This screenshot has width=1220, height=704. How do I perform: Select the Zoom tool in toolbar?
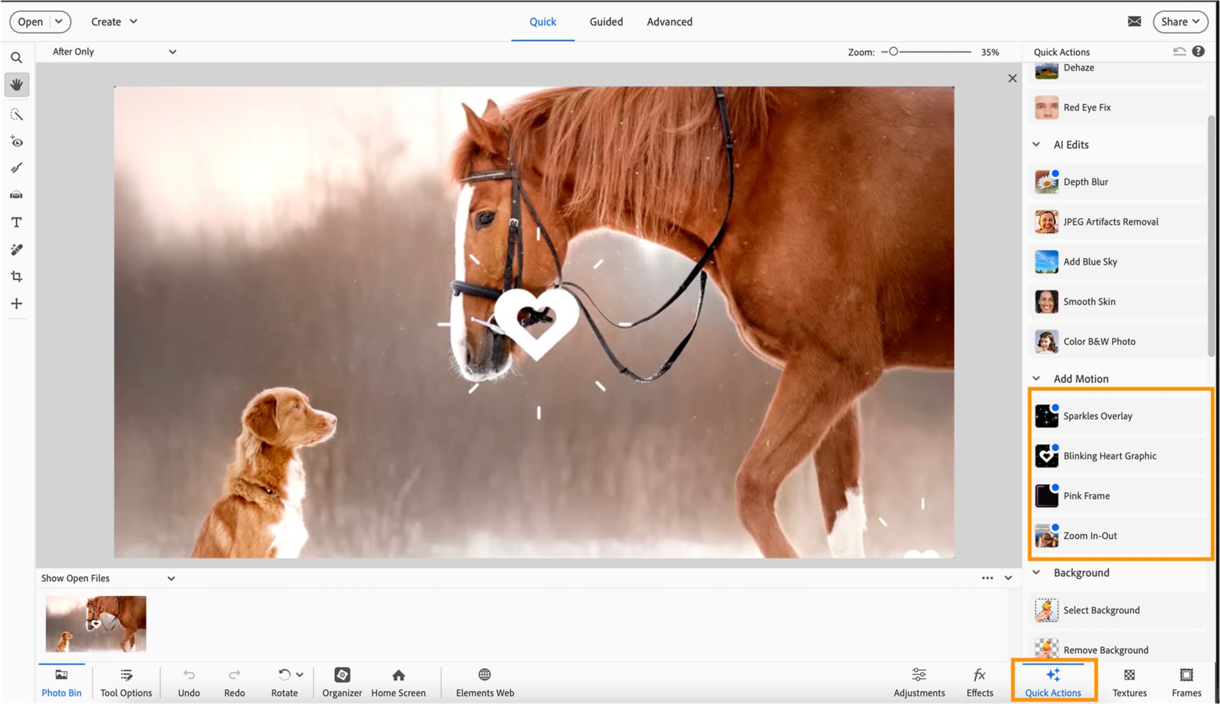[x=17, y=58]
